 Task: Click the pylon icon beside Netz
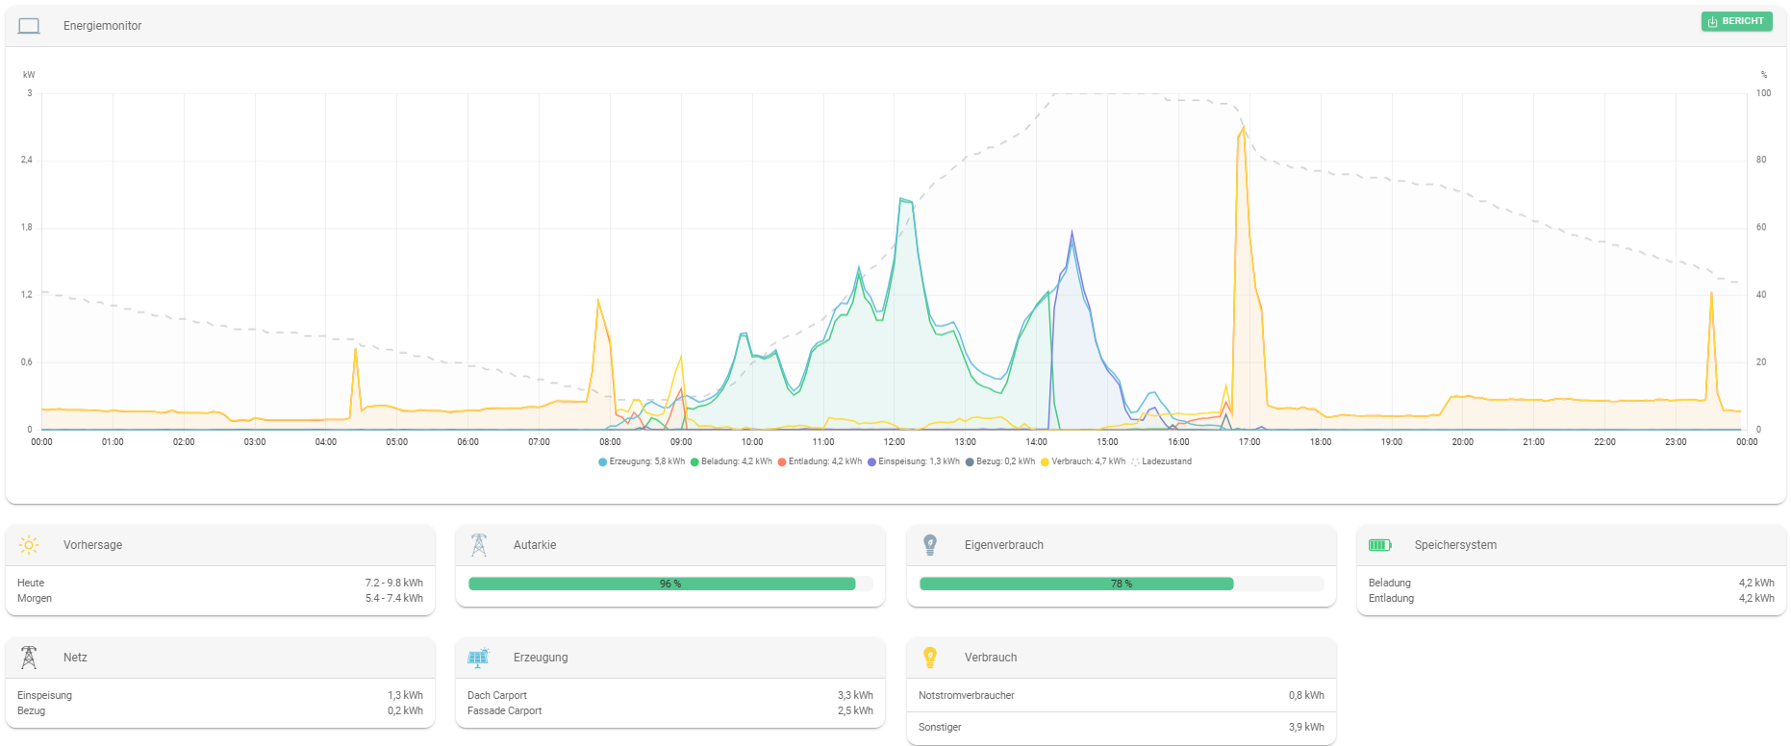pyautogui.click(x=29, y=658)
